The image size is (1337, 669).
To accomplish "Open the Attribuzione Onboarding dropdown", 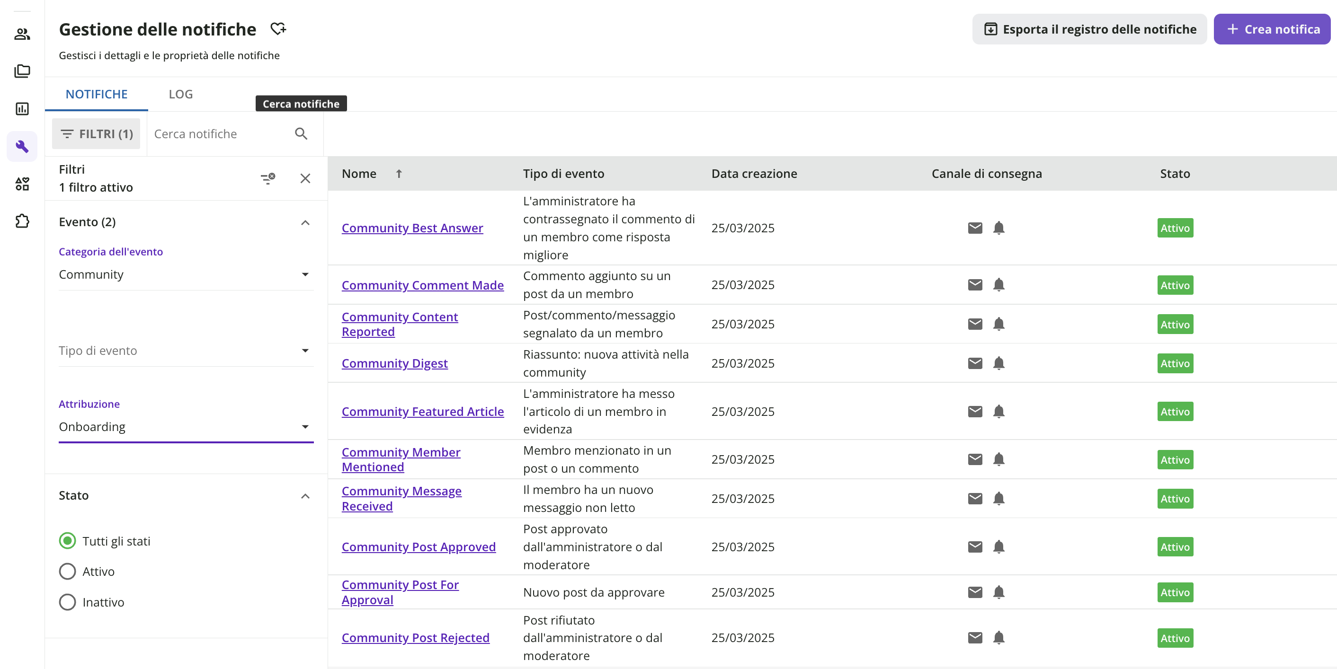I will coord(186,427).
